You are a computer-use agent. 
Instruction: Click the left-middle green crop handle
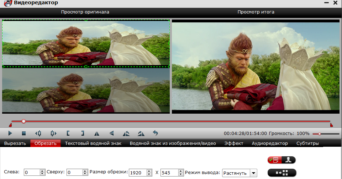[x=3, y=43]
